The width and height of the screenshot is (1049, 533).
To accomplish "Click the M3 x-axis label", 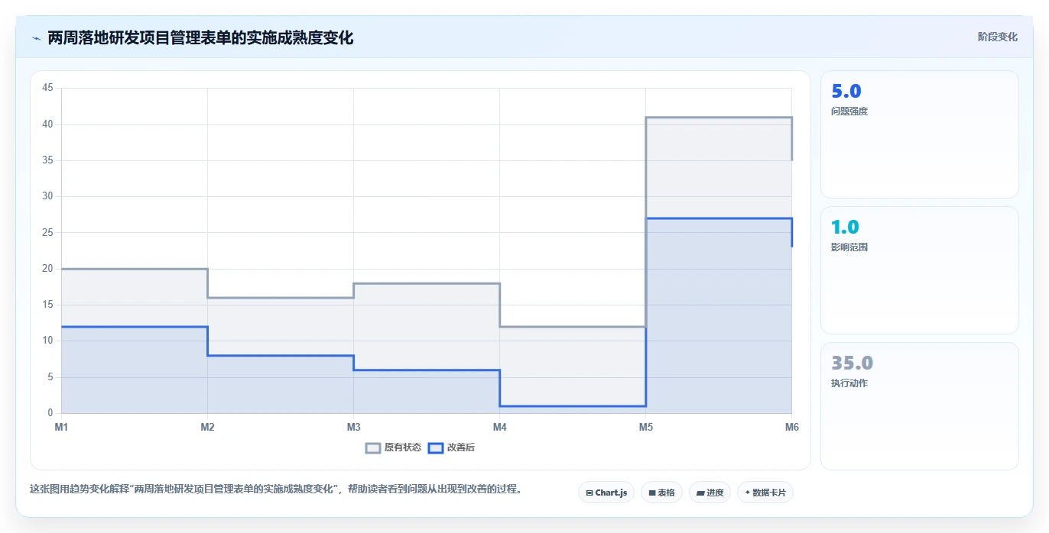I will pos(353,427).
